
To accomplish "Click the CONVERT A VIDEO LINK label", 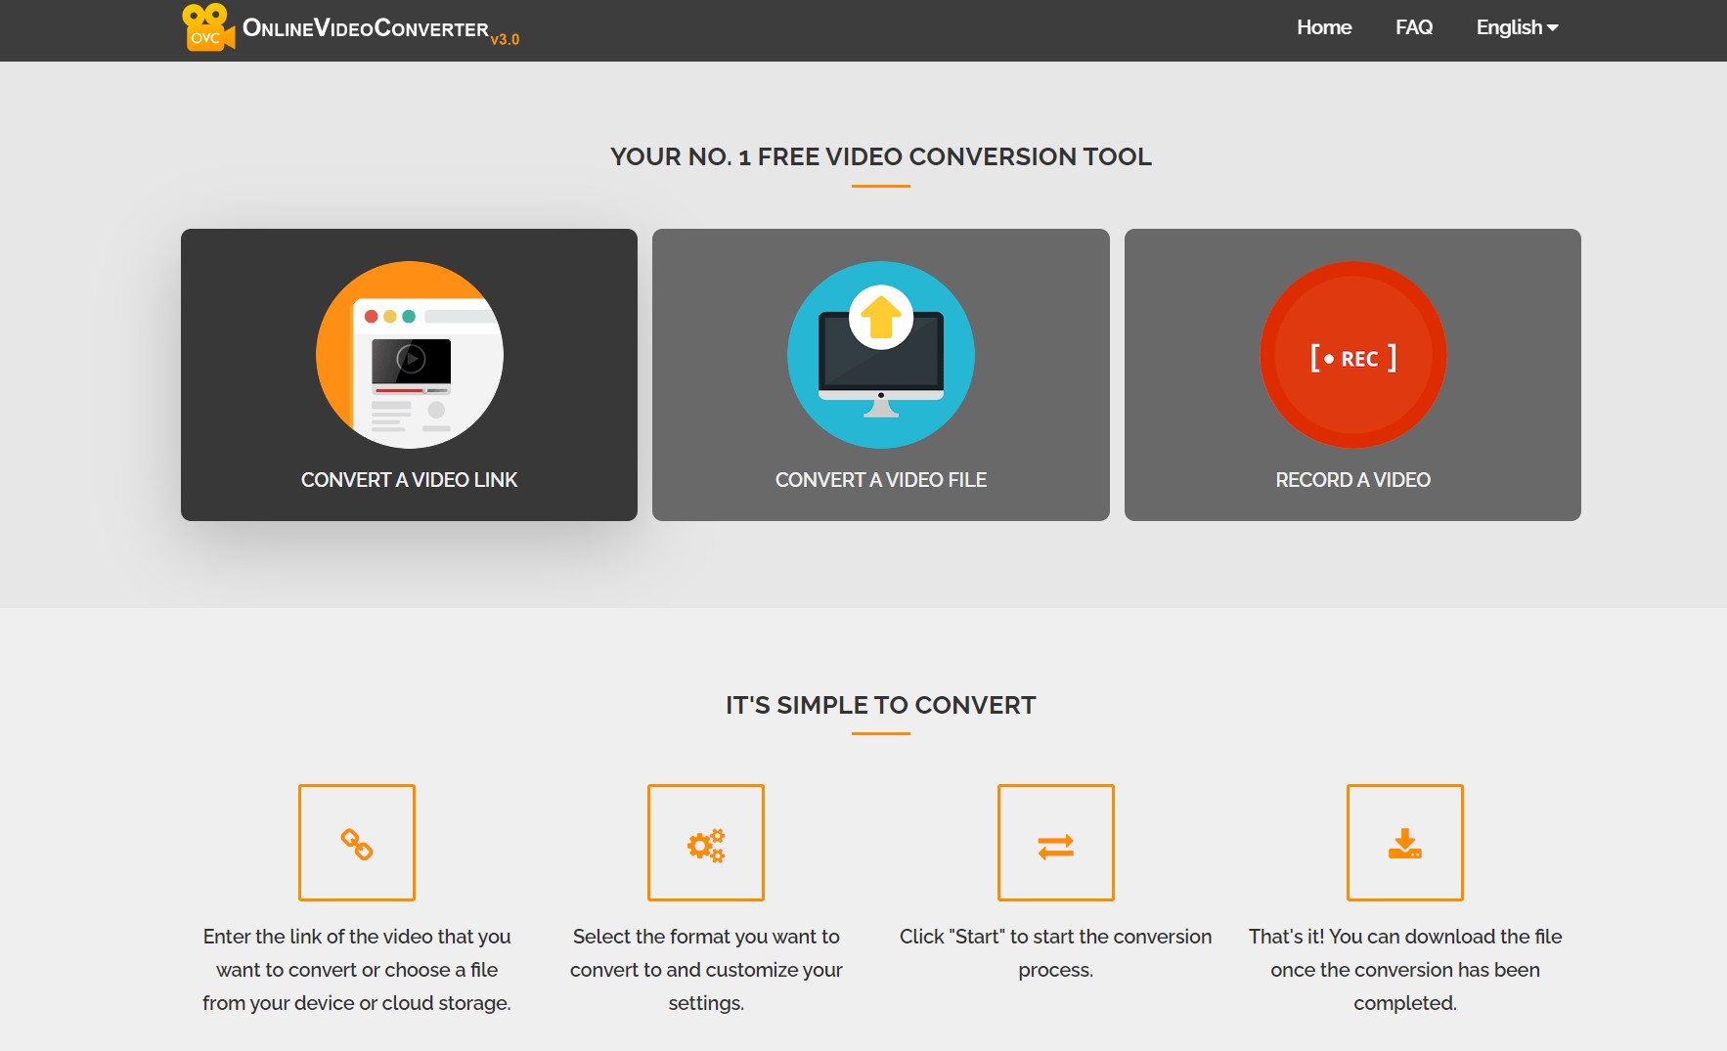I will click(409, 479).
